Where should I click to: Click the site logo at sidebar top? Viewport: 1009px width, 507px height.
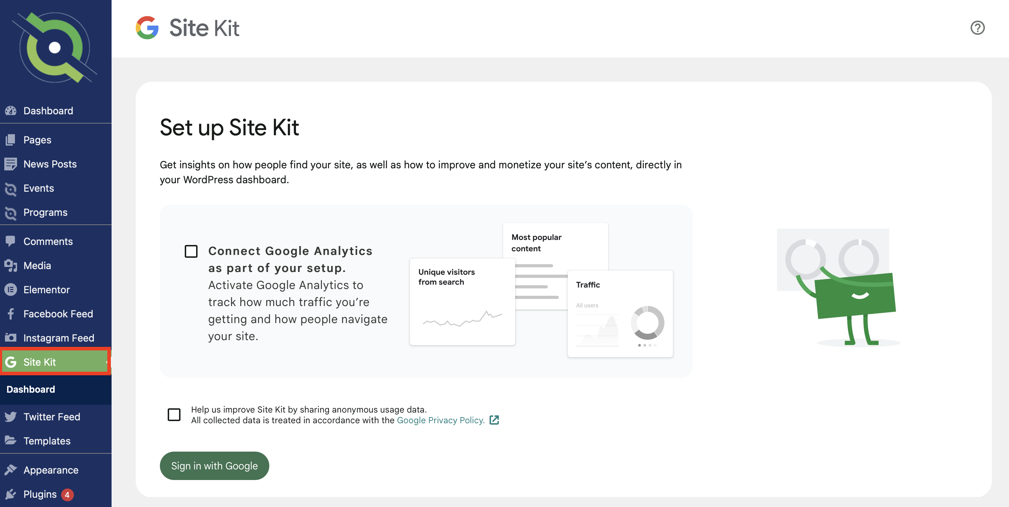click(x=55, y=47)
